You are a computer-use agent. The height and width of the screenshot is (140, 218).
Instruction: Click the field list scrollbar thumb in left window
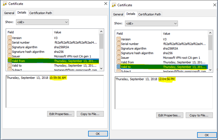(101, 41)
